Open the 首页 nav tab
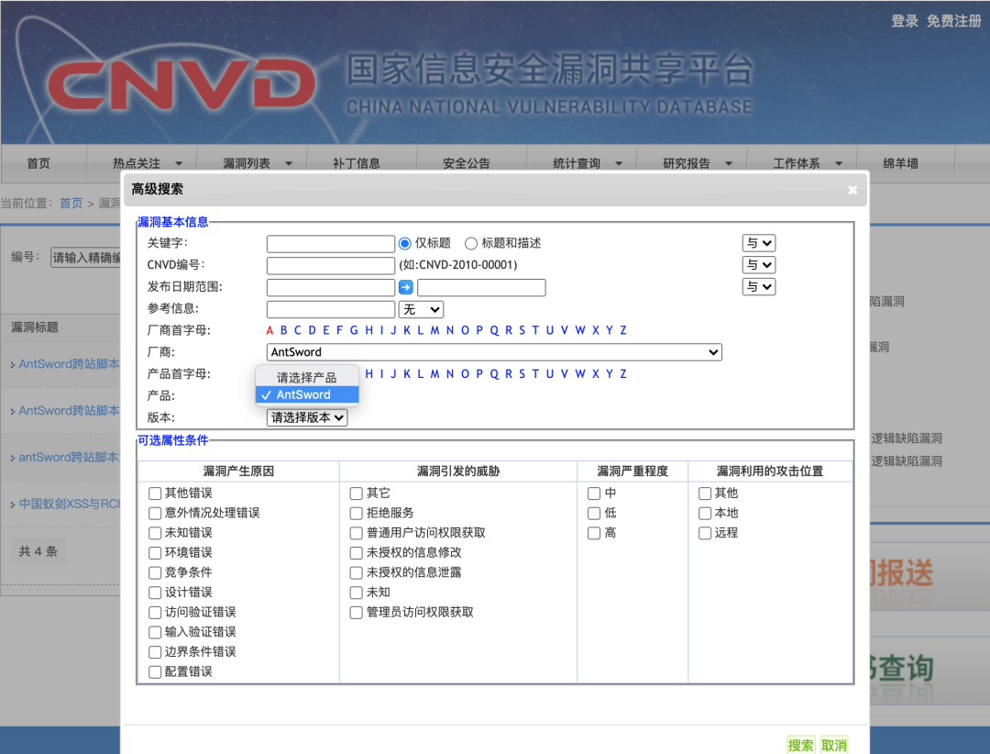Image resolution: width=990 pixels, height=754 pixels. [x=38, y=163]
